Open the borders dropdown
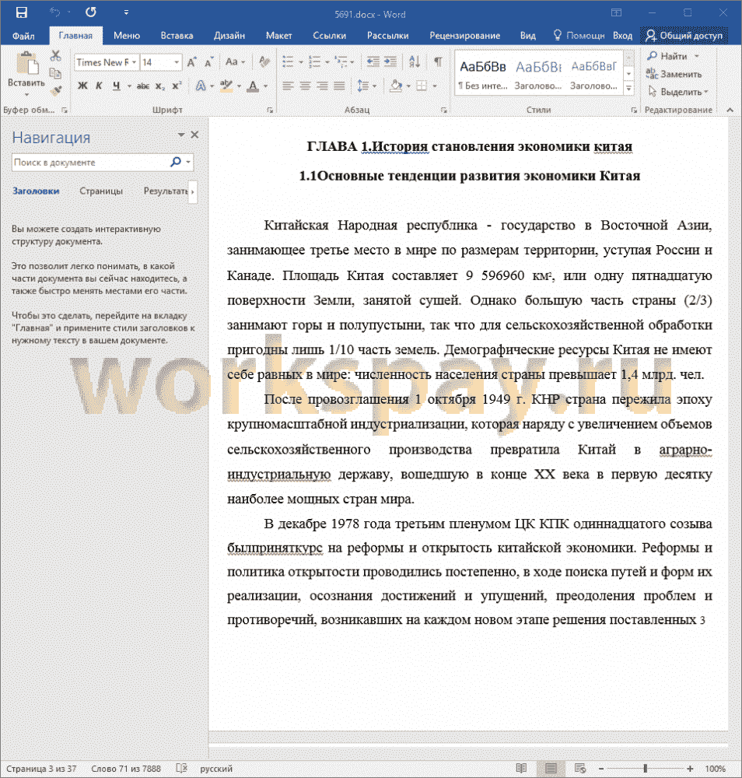Image resolution: width=742 pixels, height=778 pixels. click(435, 86)
